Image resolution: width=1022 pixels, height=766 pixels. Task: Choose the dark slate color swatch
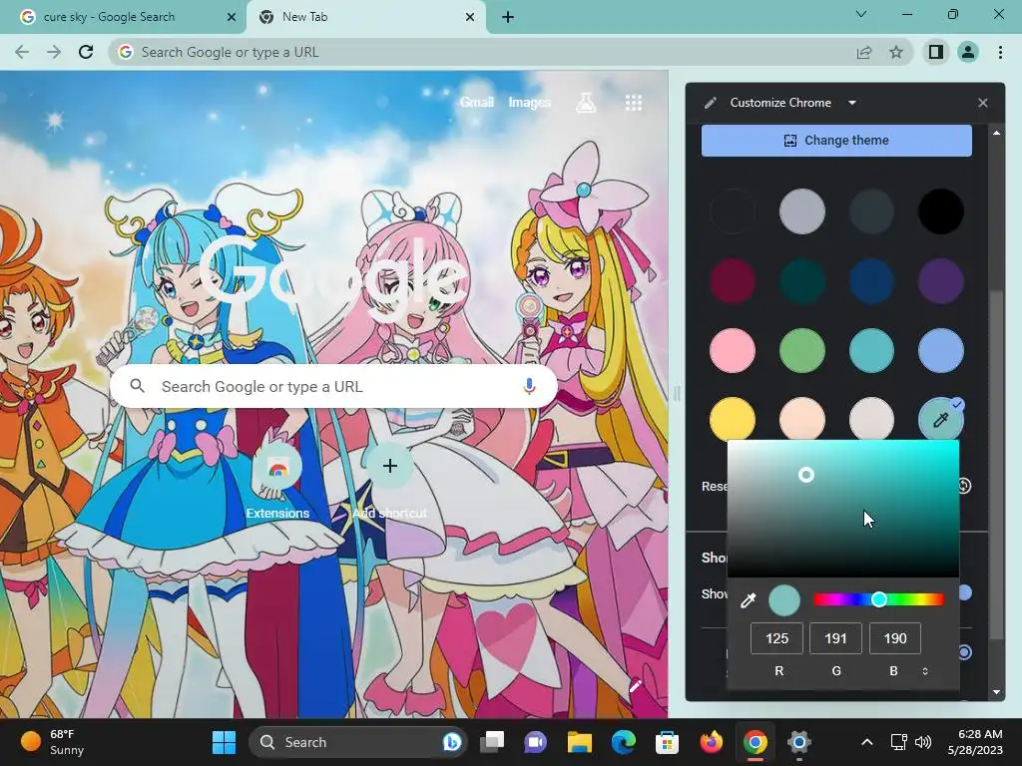point(871,211)
